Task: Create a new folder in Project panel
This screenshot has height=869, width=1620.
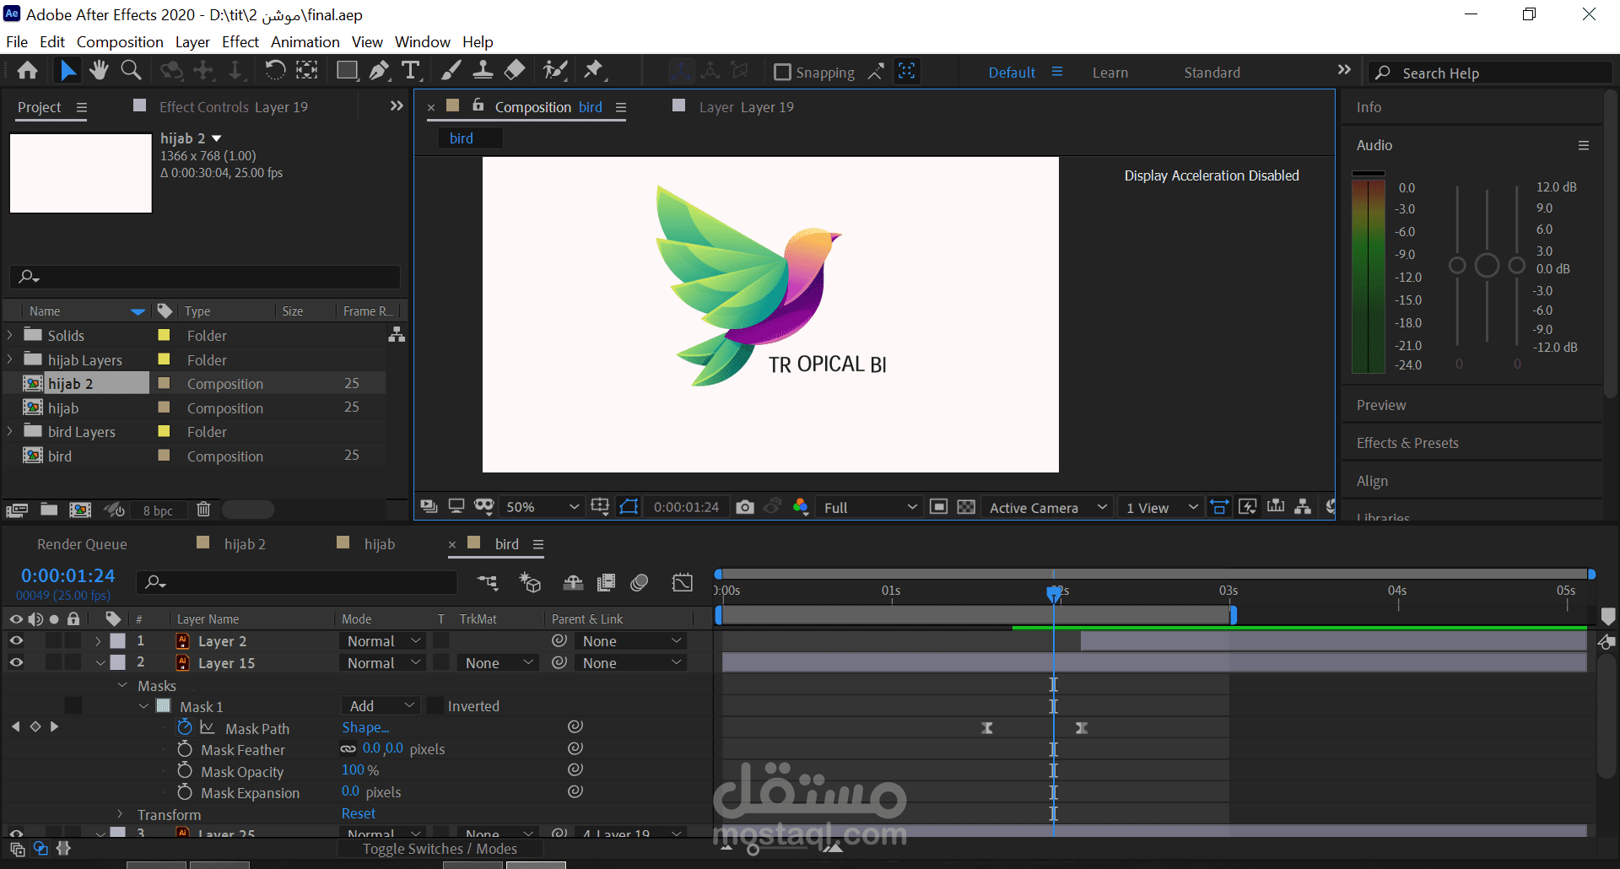Action: point(49,510)
